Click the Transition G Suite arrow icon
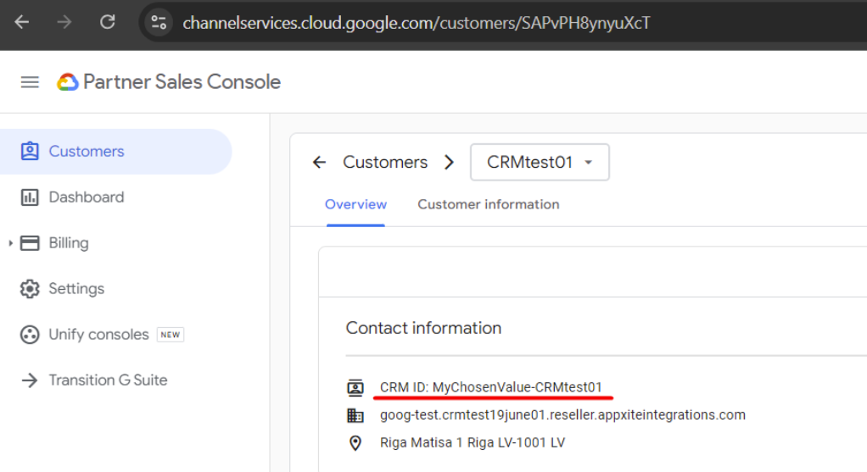 coord(30,380)
